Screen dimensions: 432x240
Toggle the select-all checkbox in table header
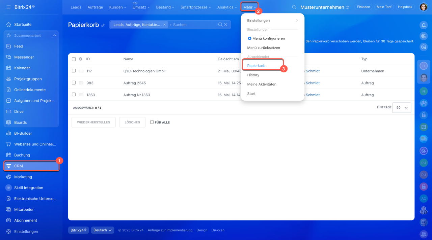click(x=74, y=59)
